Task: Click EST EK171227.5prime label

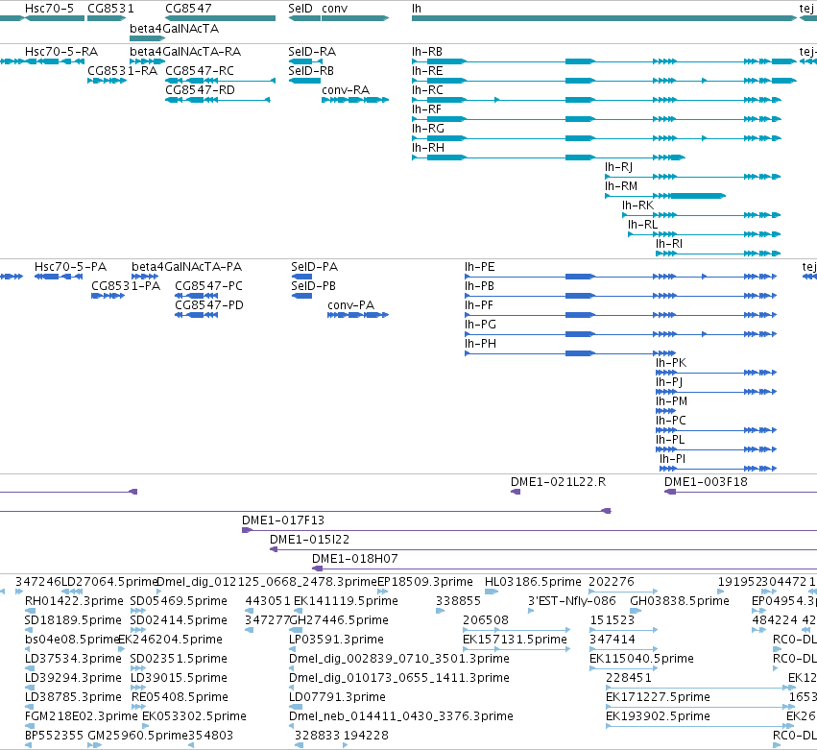Action: (x=658, y=697)
